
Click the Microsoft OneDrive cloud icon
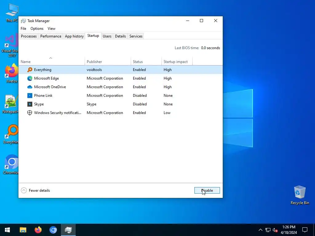(x=30, y=87)
